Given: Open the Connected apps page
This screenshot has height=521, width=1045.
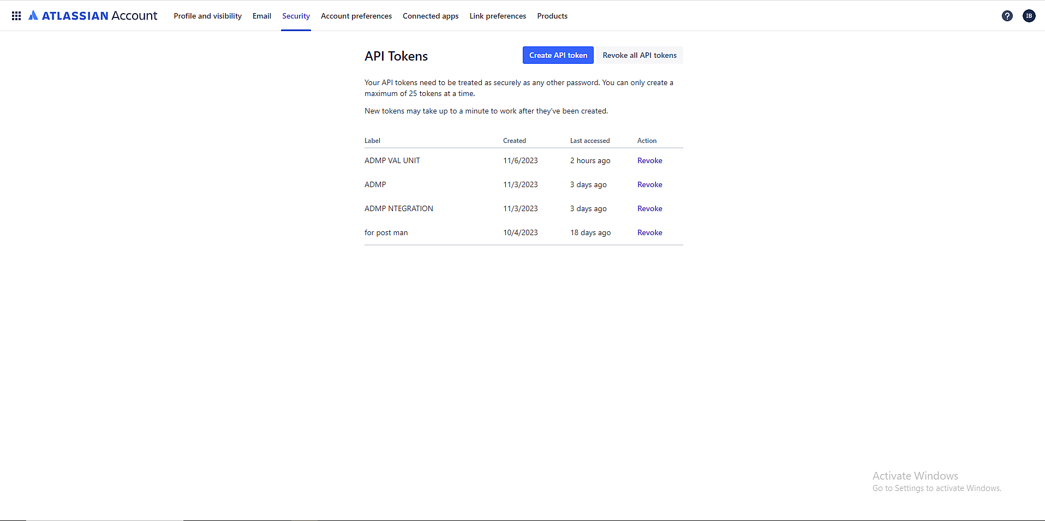Looking at the screenshot, I should 431,16.
